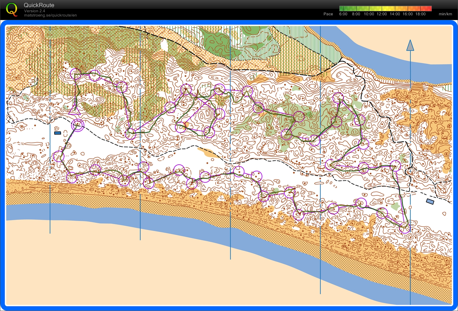
Task: Click the QuickRoute Q logo
Action: click(x=12, y=9)
